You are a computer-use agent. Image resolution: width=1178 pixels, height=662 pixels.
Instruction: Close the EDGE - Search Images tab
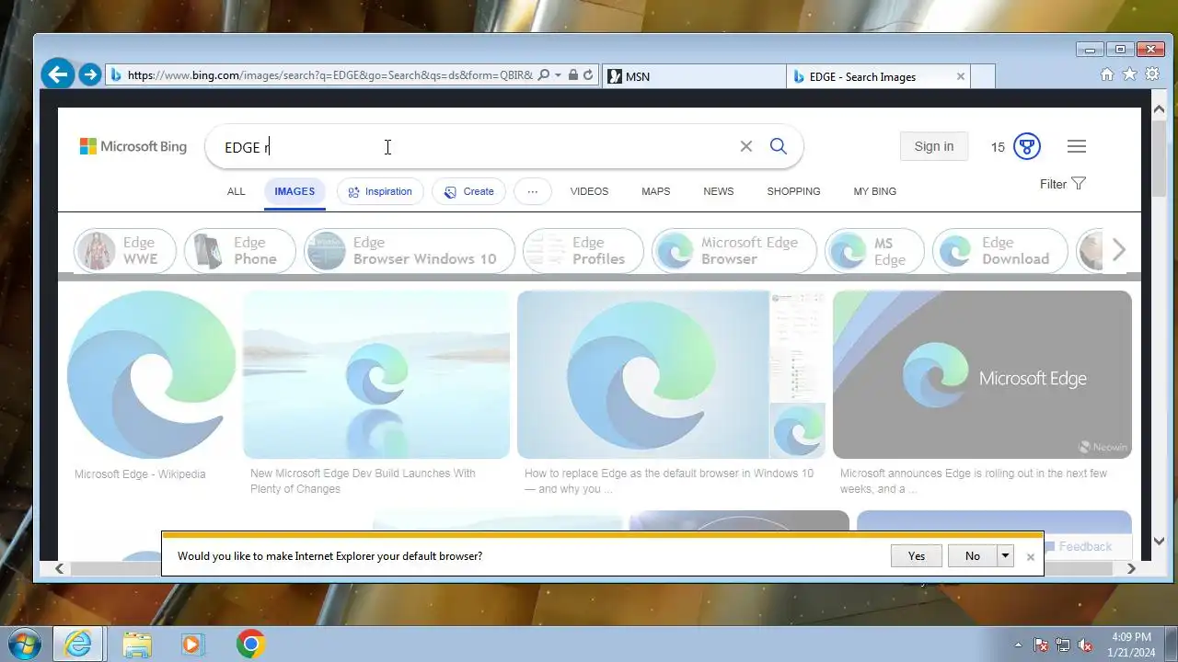click(x=961, y=76)
